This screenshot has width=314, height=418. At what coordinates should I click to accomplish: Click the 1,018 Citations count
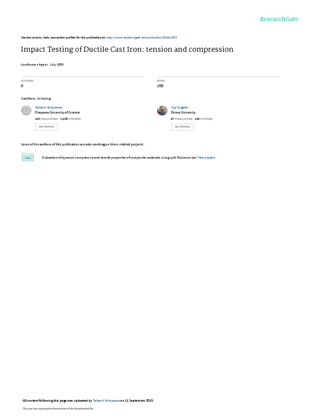pyautogui.click(x=70, y=119)
